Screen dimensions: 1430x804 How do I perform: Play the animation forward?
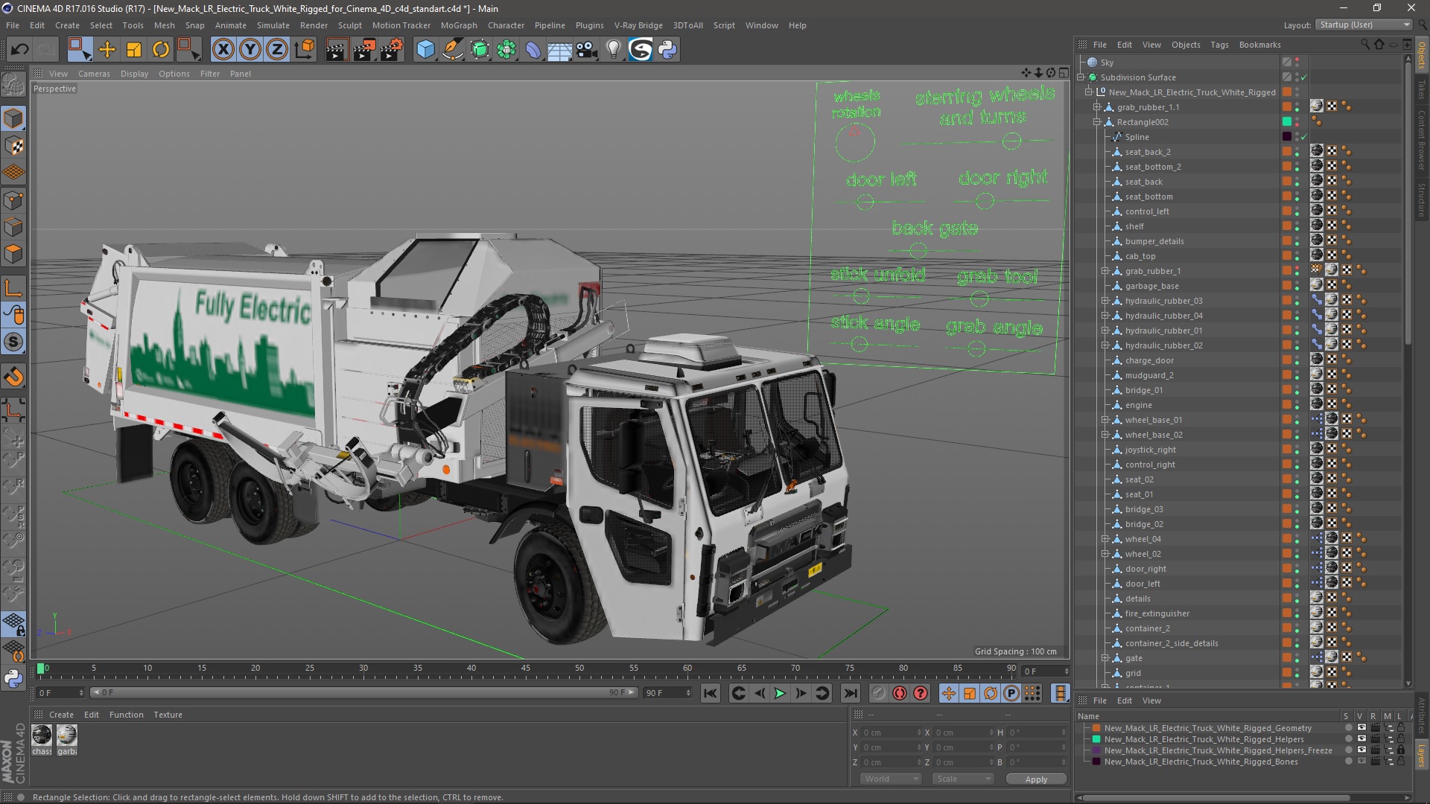(780, 693)
